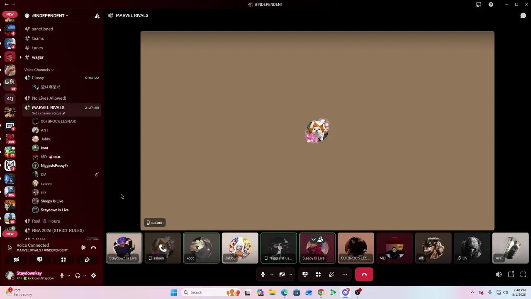Open camera options arrow in the call control bar
The image size is (531, 299).
290,274
